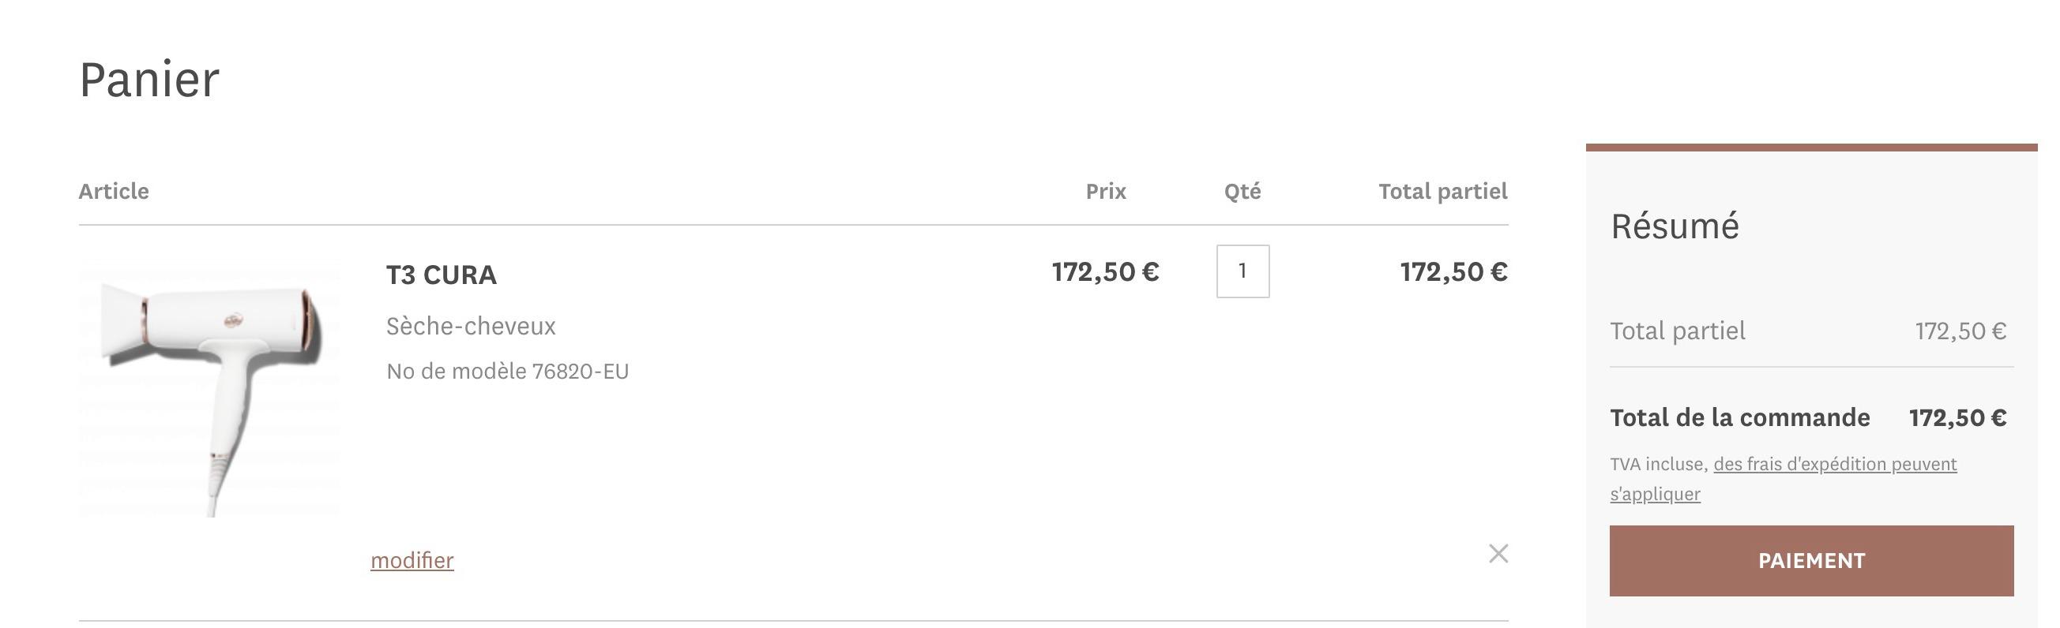Click the Total partiel column header
Screen dimensions: 2060x628
tap(1442, 191)
